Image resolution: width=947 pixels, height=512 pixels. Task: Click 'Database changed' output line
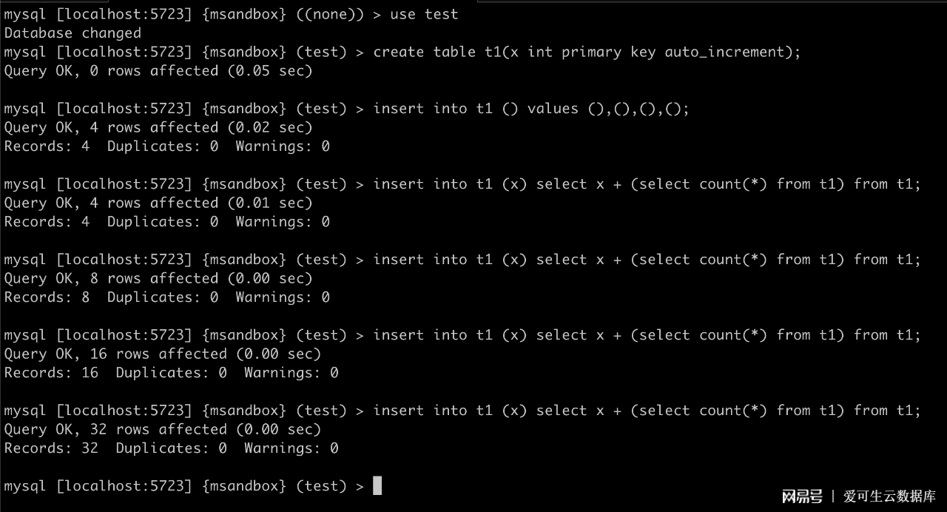(73, 33)
